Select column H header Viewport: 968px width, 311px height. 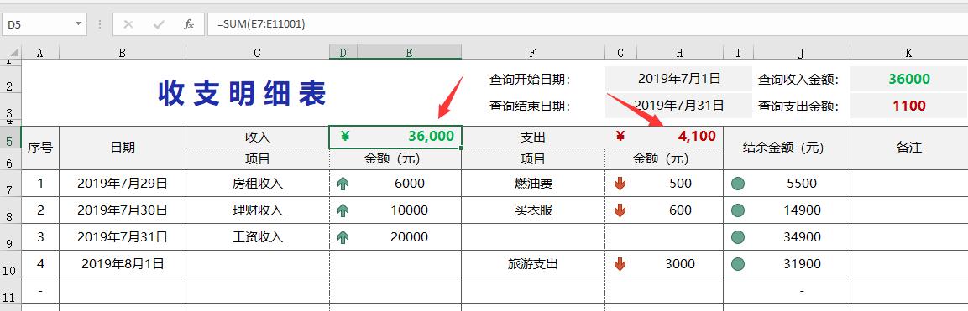680,53
